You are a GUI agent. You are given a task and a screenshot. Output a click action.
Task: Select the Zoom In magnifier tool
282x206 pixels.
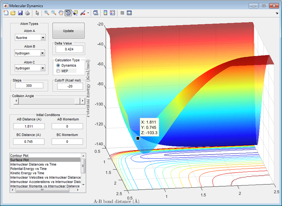click(x=46, y=13)
